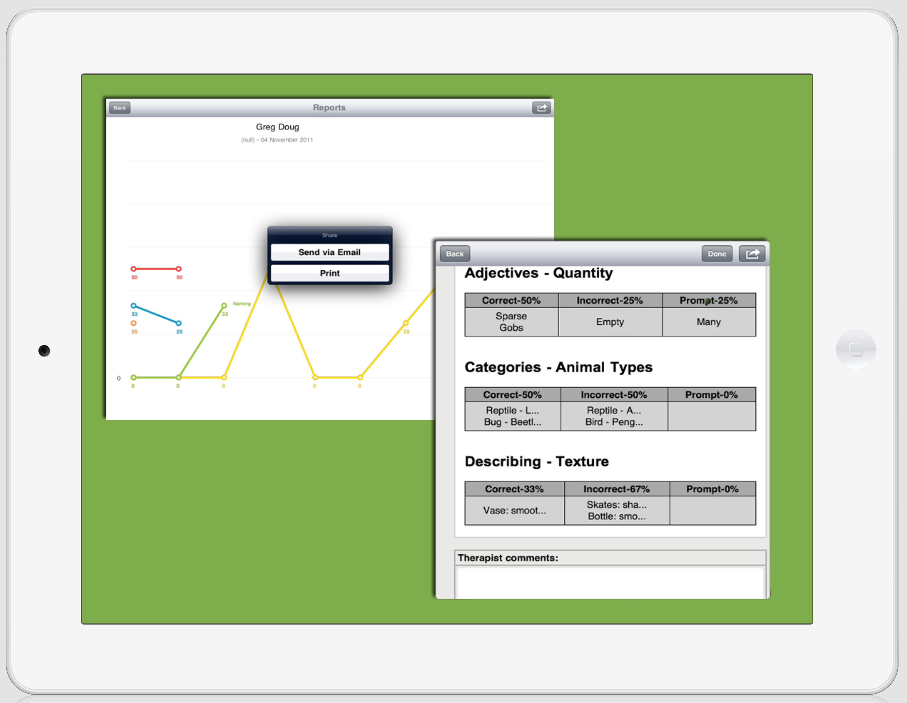Select red data point labeled 50

(133, 269)
